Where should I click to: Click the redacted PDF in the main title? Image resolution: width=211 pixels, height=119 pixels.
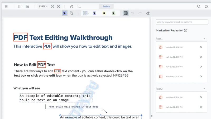coord(21,37)
